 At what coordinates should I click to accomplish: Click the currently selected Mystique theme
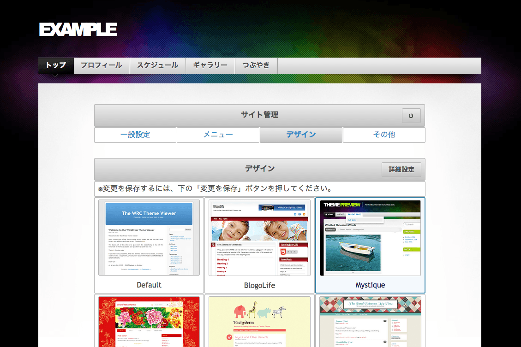pyautogui.click(x=370, y=237)
